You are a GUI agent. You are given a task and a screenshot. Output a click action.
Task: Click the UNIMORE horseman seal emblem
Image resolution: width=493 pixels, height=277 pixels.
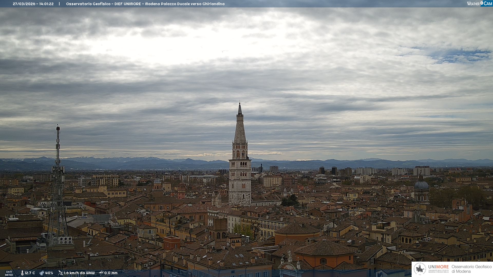tap(420, 269)
